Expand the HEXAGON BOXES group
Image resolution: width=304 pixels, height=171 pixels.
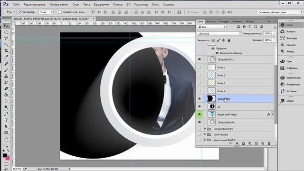pyautogui.click(x=205, y=129)
